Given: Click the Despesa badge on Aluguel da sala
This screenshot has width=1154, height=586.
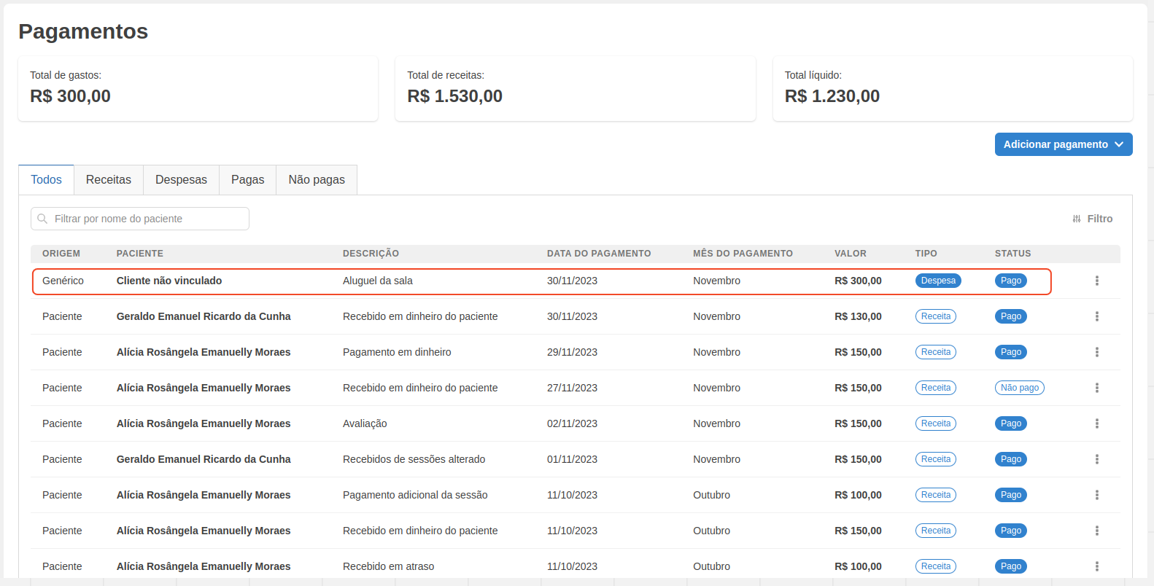Looking at the screenshot, I should point(938,281).
